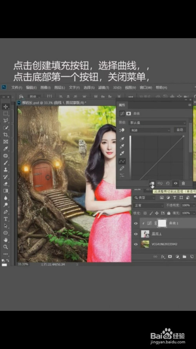
Task: Click the on-image adjustment hand tool in Curves
Action: coord(122,130)
